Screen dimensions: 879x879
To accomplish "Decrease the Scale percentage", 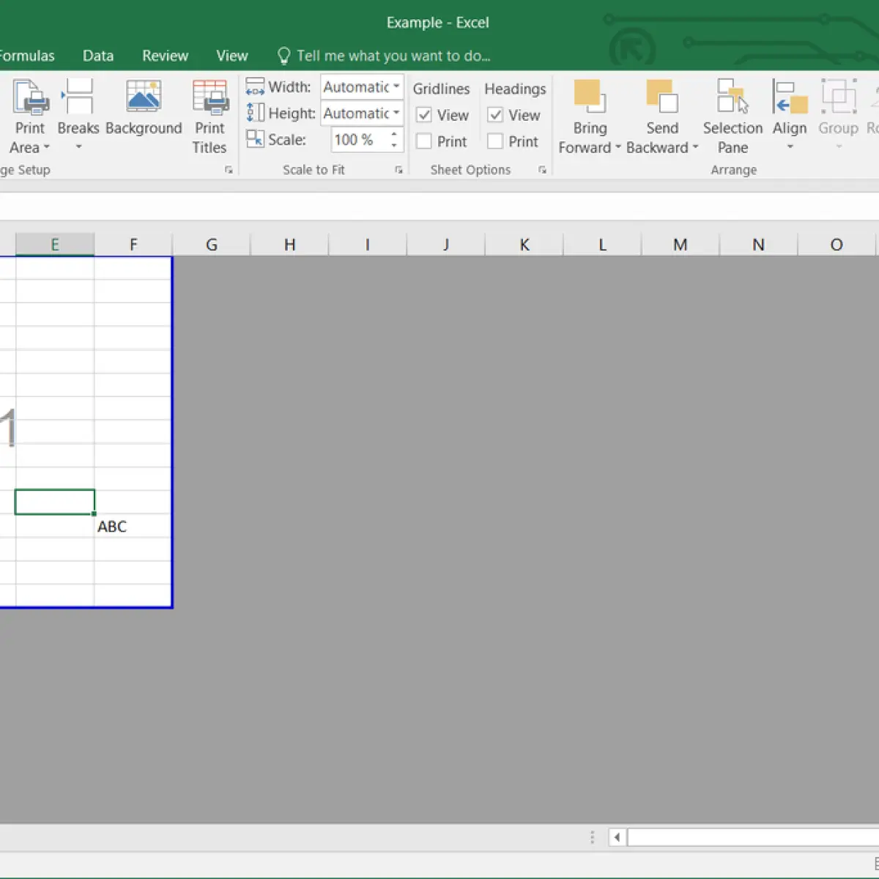I will [x=394, y=146].
